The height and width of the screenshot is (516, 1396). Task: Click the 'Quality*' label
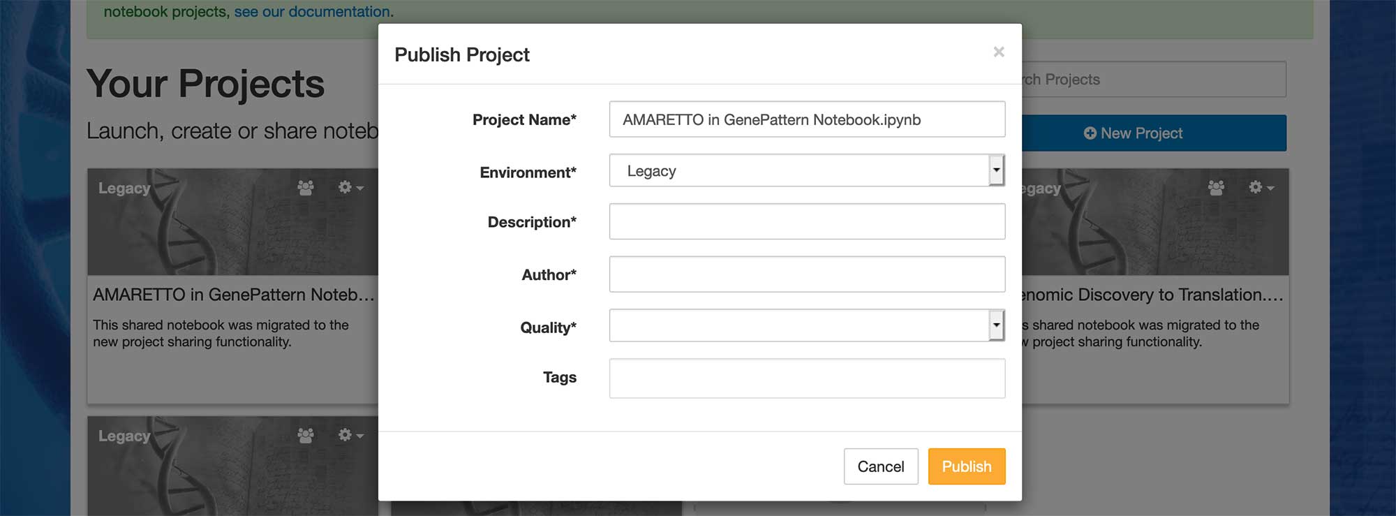[x=548, y=327]
